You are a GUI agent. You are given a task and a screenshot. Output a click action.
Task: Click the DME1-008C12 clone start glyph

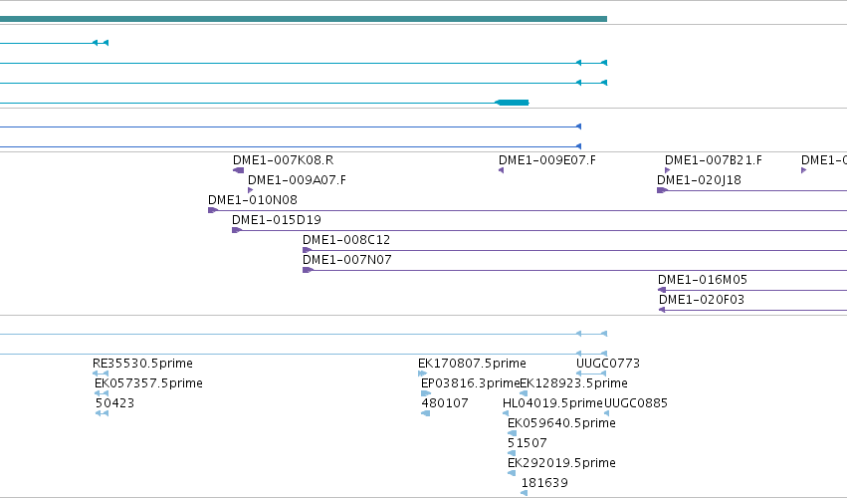308,250
